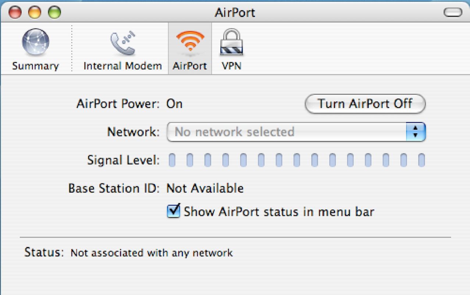Select the orange AirPort signal icon

[x=190, y=41]
